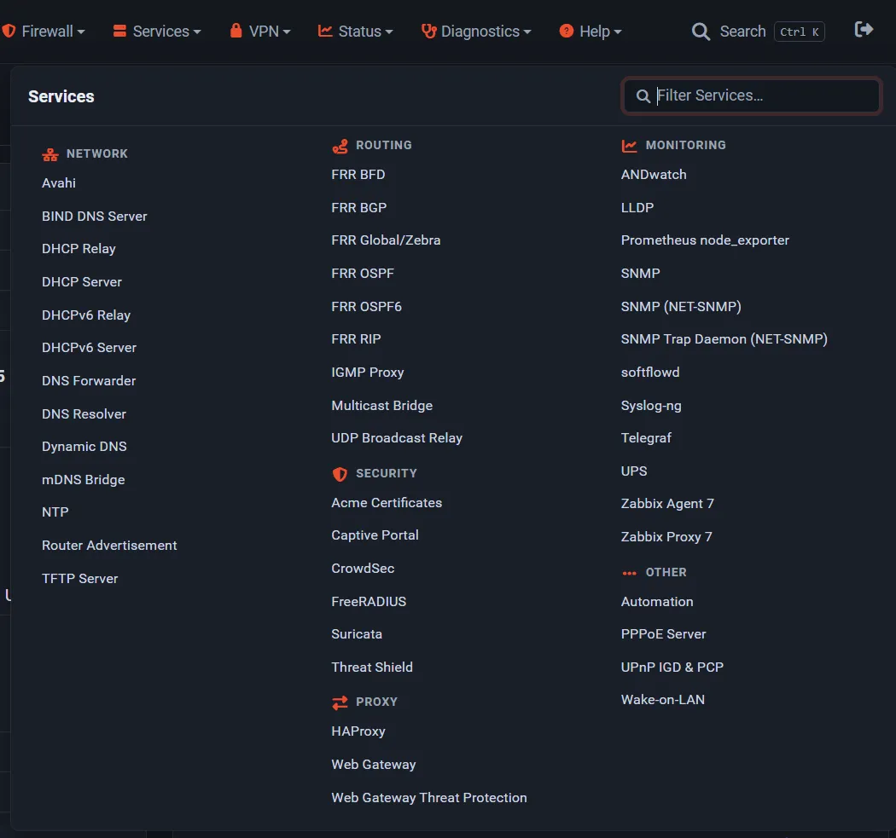Open Captive Portal
Viewport: 896px width, 838px height.
[x=375, y=535]
